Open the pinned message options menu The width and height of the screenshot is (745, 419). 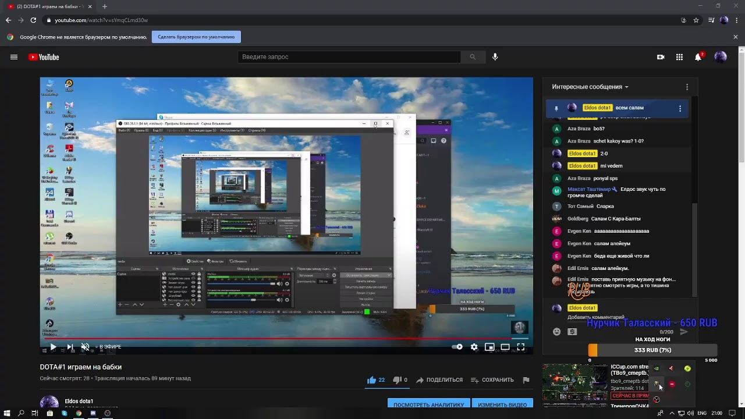(x=680, y=108)
